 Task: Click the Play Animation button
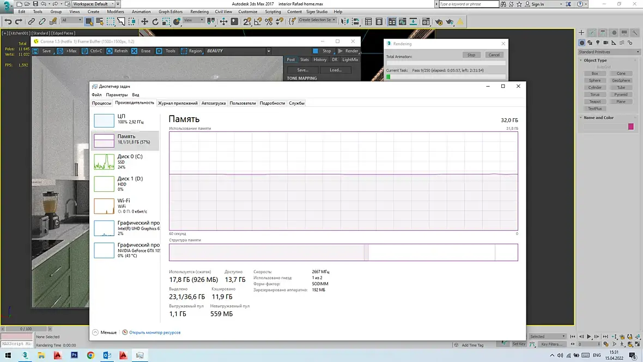(589, 336)
